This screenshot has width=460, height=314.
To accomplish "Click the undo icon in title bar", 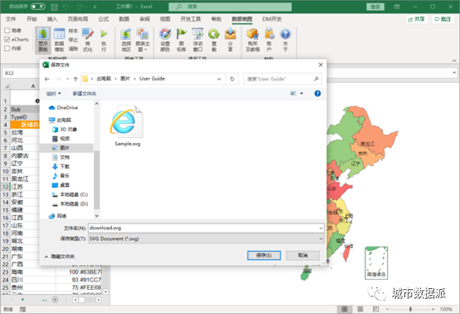I will (66, 7).
